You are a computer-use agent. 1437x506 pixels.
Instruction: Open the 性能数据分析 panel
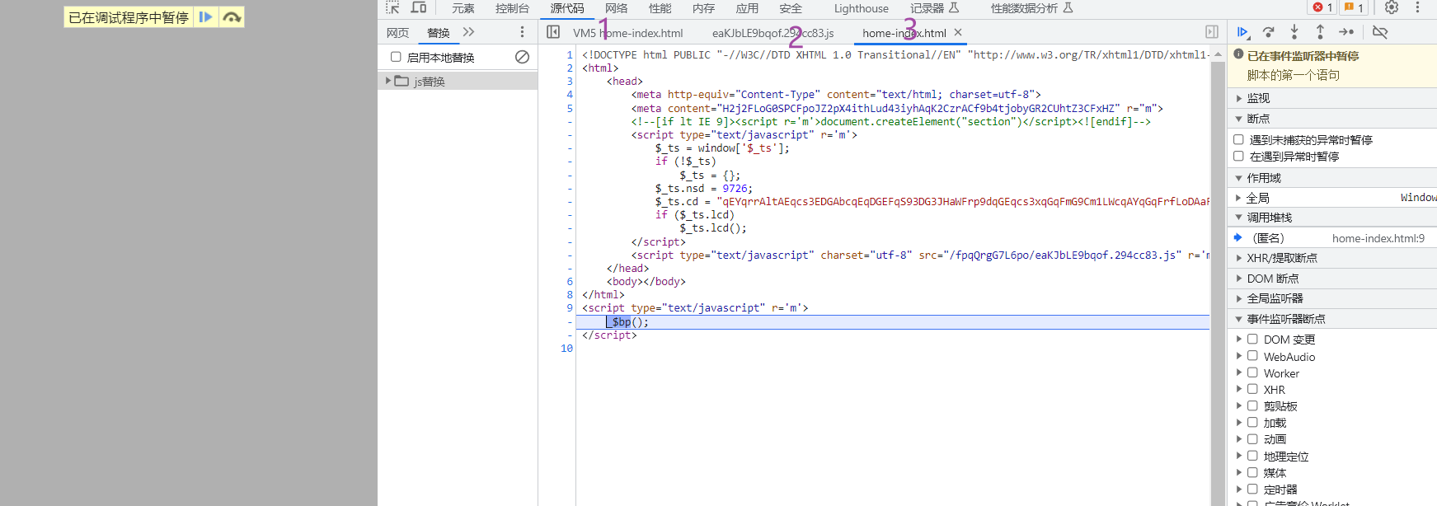(1031, 8)
